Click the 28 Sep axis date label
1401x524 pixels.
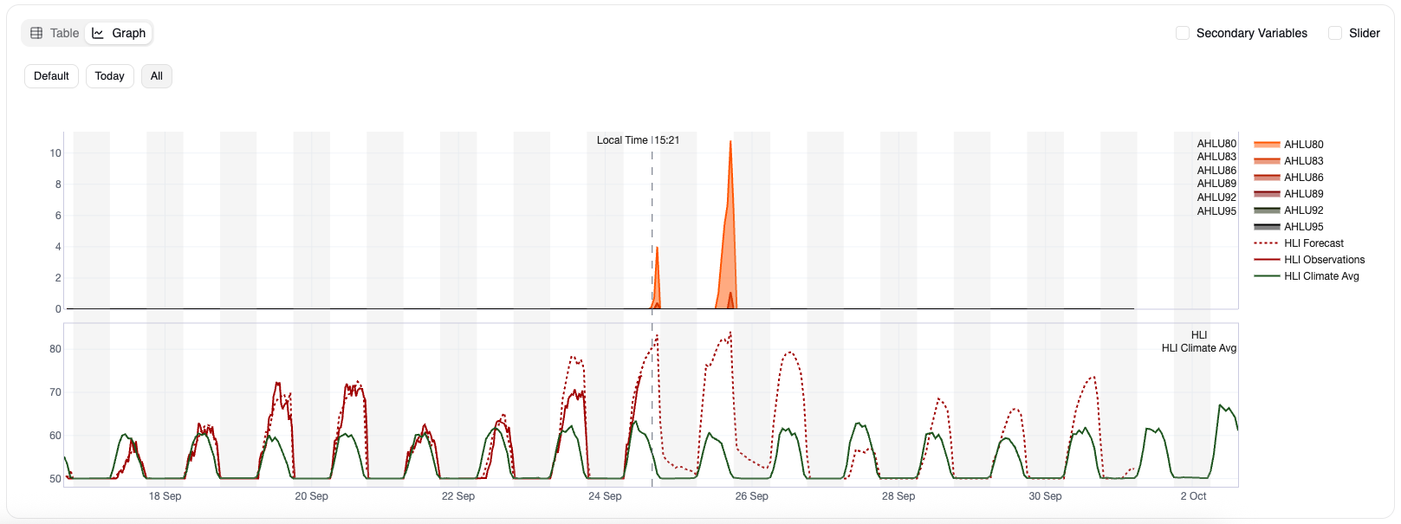(898, 496)
